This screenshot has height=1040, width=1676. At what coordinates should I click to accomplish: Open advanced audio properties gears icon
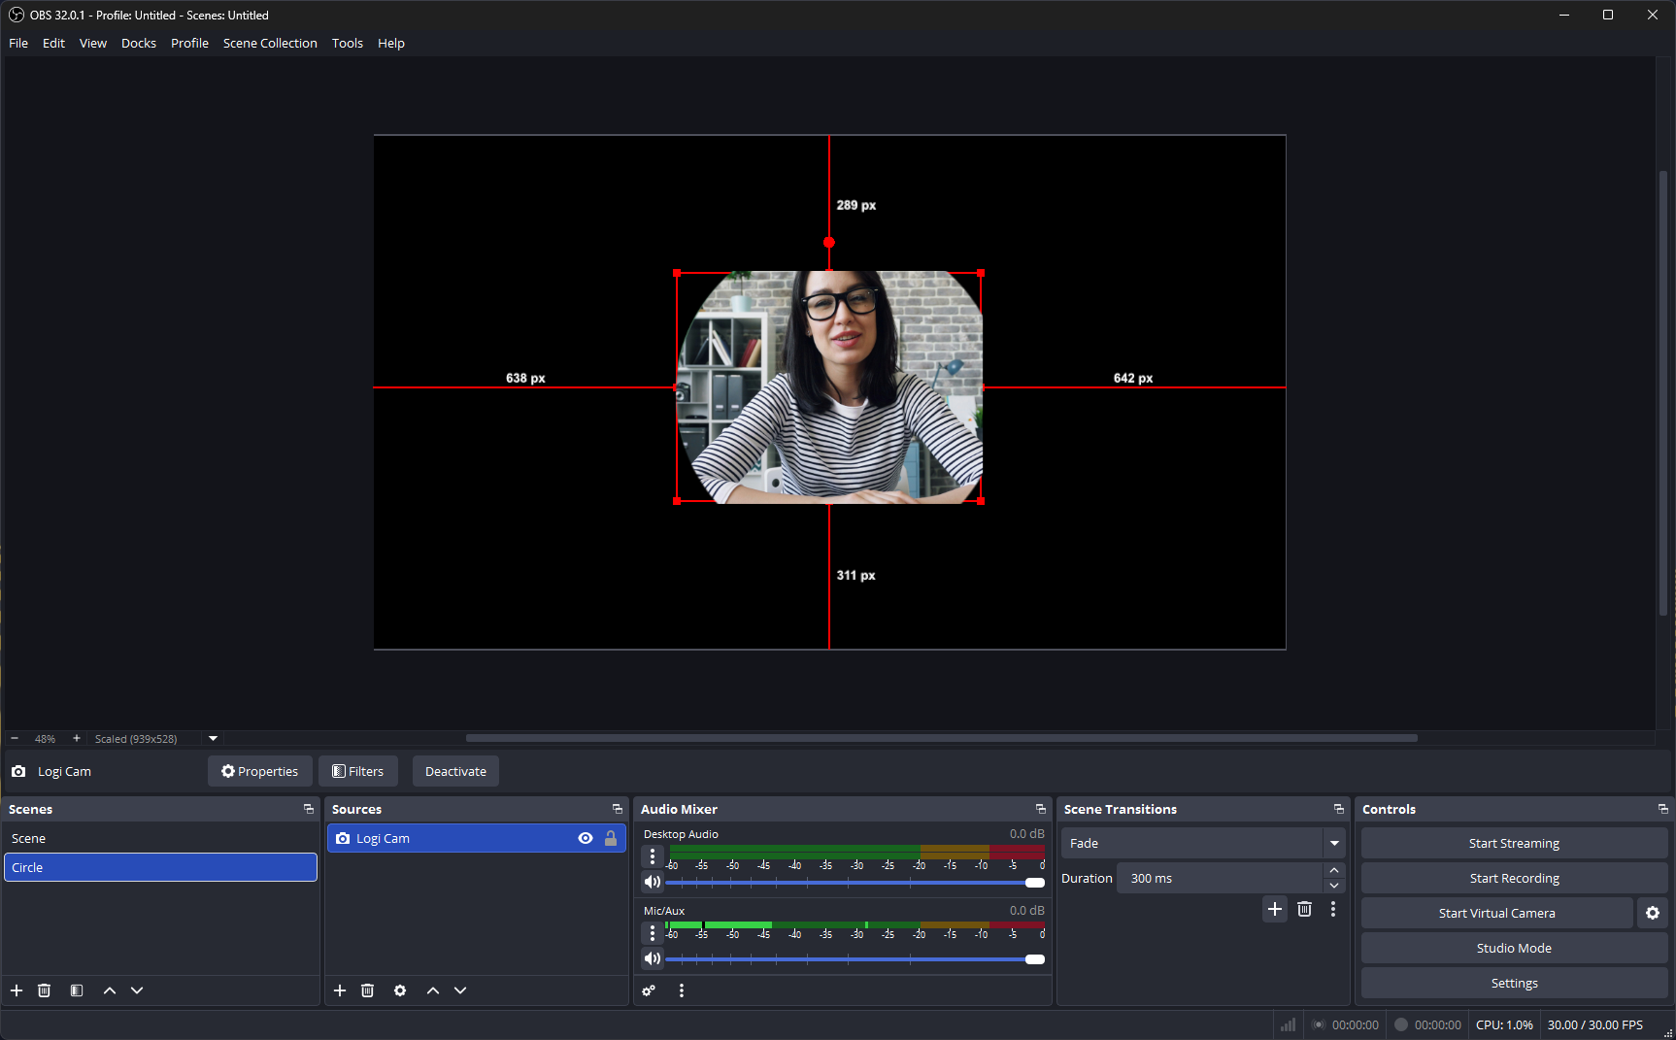coord(649,990)
